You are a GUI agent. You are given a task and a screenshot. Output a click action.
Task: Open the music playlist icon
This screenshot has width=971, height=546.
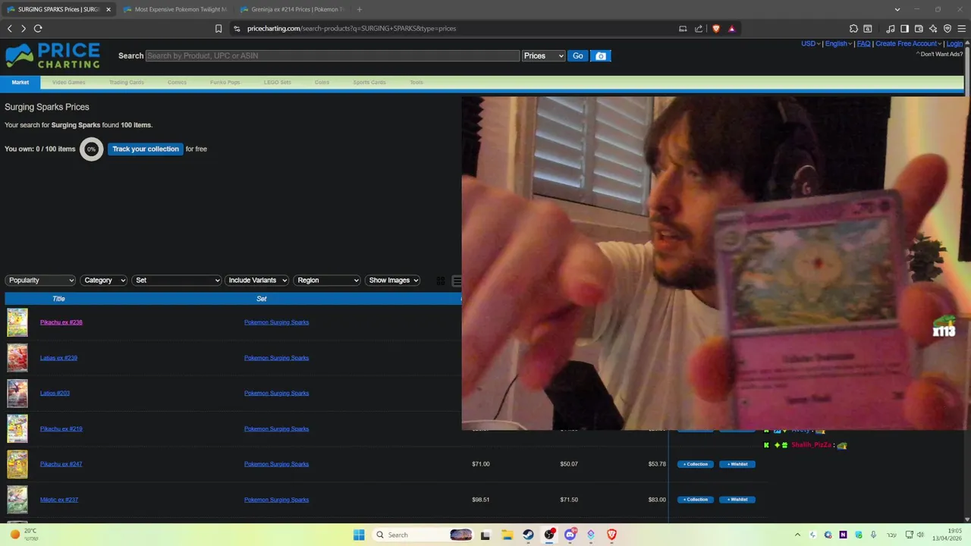tap(891, 29)
